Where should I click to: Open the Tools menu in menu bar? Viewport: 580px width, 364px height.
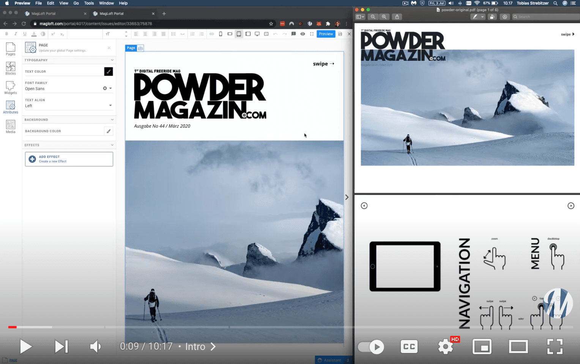coord(89,3)
